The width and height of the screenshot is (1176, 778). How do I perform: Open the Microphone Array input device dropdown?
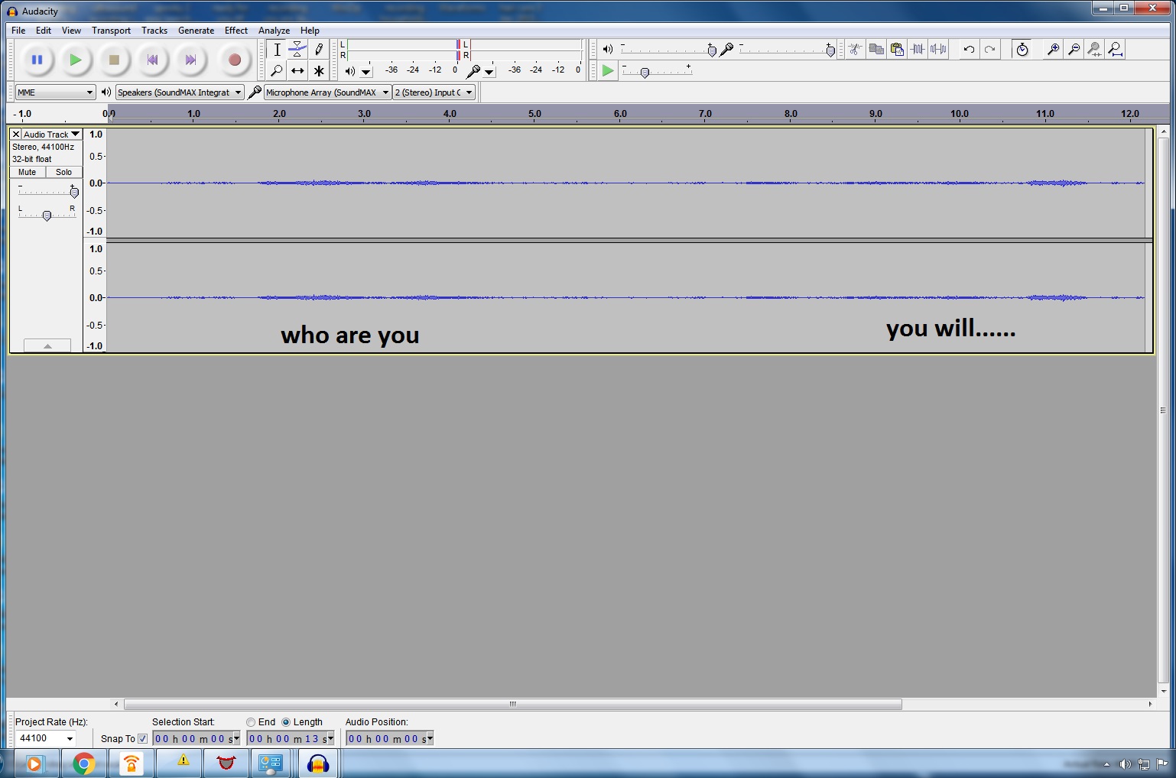[x=327, y=92]
